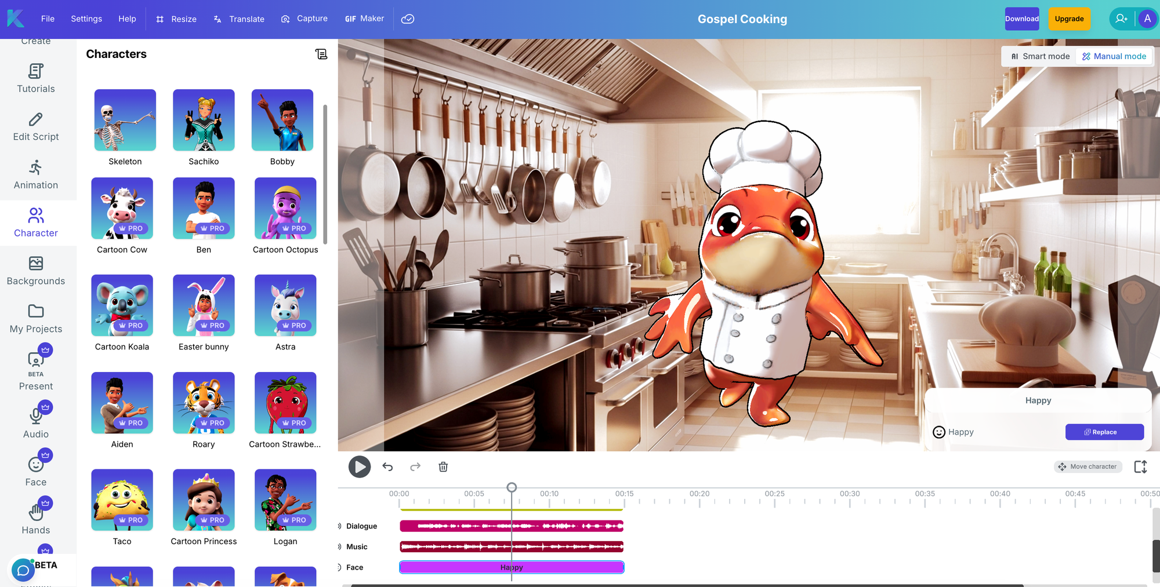The image size is (1160, 587).
Task: Select the Animation tool in the sidebar
Action: pyautogui.click(x=35, y=174)
